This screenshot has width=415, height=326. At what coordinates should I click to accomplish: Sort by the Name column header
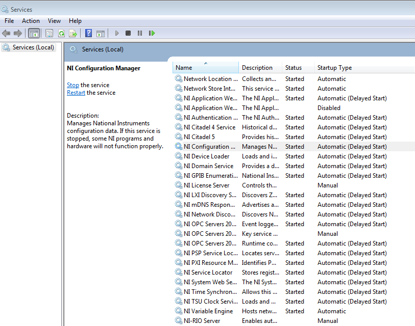point(206,68)
